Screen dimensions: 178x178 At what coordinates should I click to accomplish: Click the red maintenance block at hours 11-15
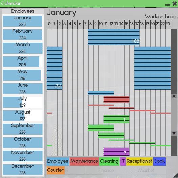[116, 100]
